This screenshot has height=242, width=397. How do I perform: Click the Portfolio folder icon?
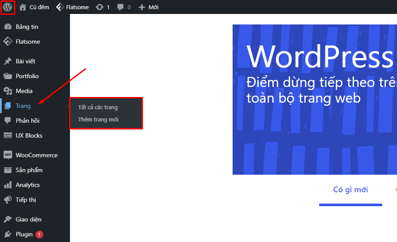click(8, 76)
